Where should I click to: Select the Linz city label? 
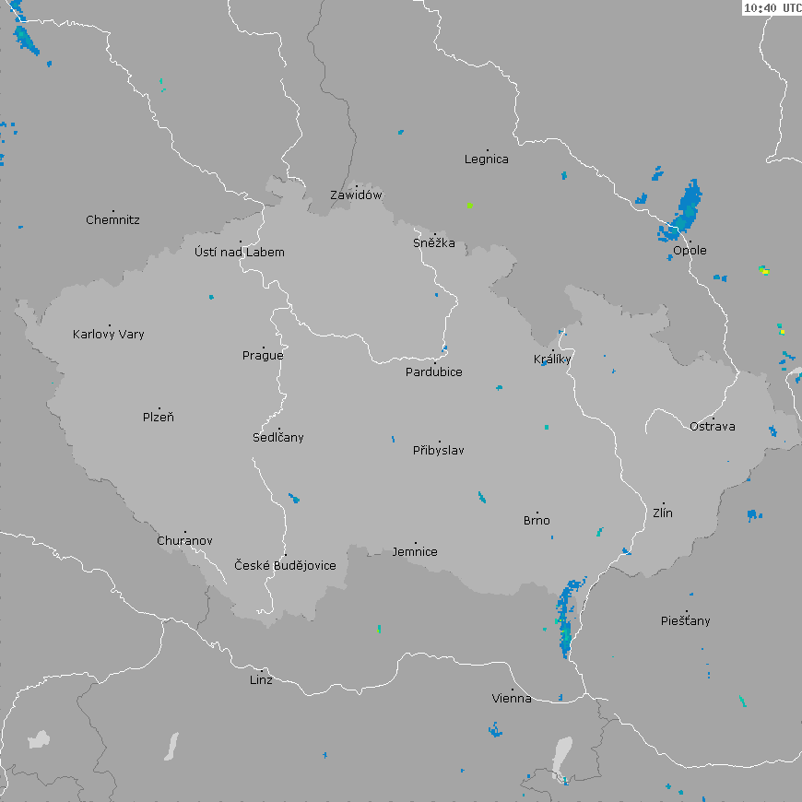[261, 680]
